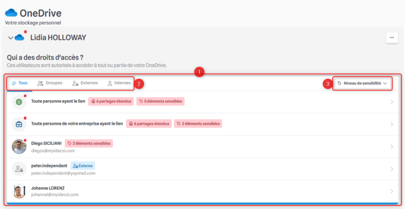405x209 pixels.
Task: Switch to the Internes tab
Action: (119, 83)
